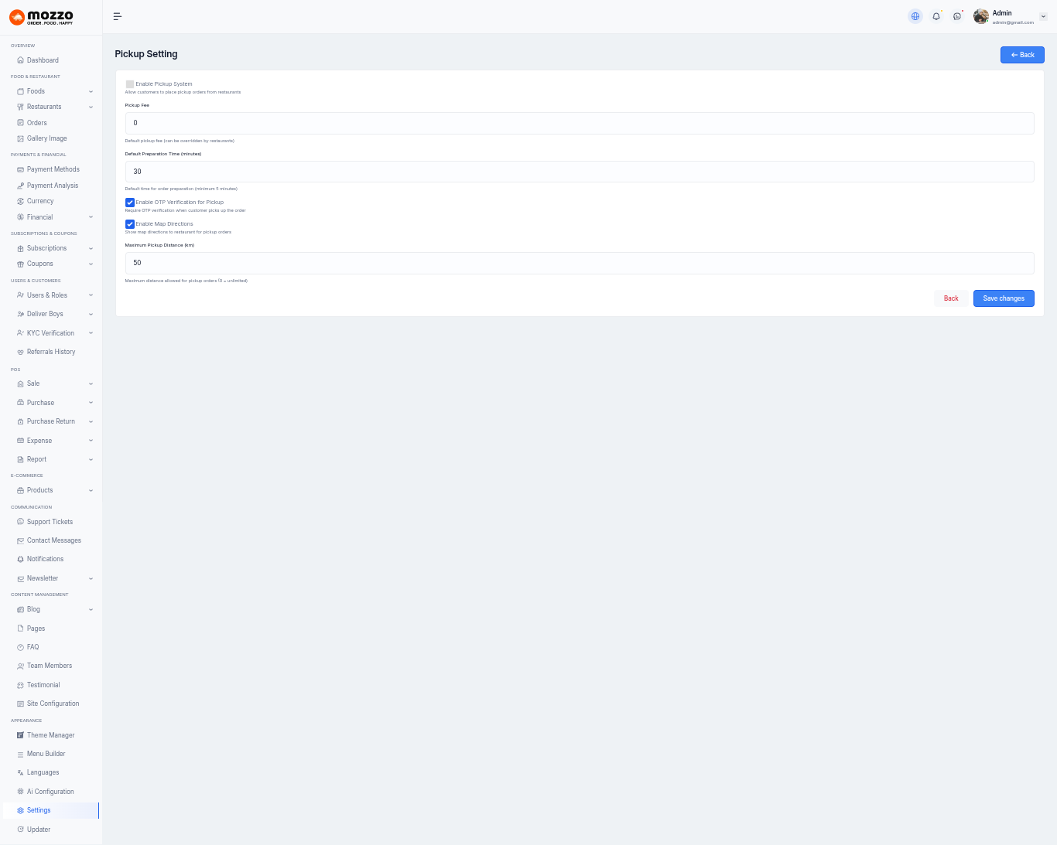Enable the Pickup System checkbox

[x=130, y=84]
